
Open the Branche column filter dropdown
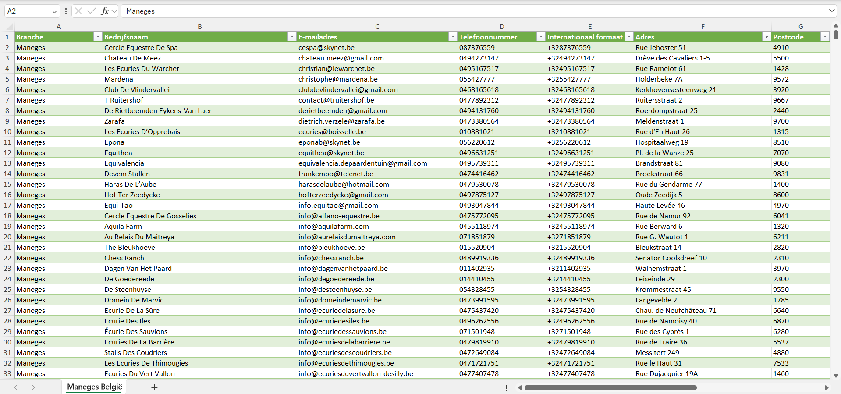click(98, 37)
